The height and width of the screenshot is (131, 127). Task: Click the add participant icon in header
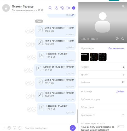tap(56, 8)
